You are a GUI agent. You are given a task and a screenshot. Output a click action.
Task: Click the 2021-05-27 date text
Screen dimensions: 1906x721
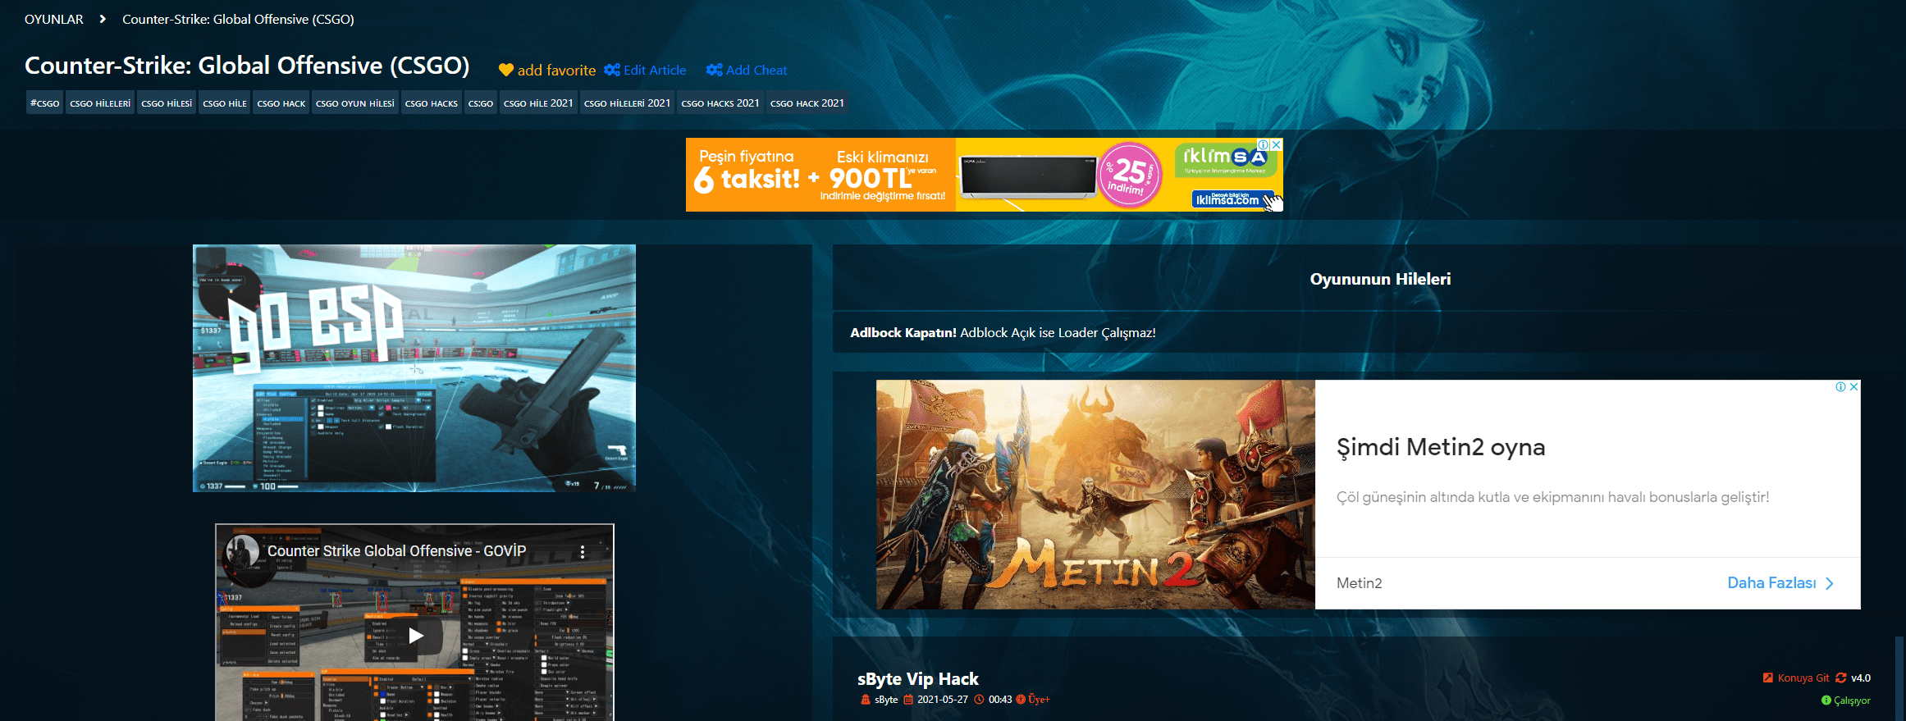pyautogui.click(x=943, y=700)
